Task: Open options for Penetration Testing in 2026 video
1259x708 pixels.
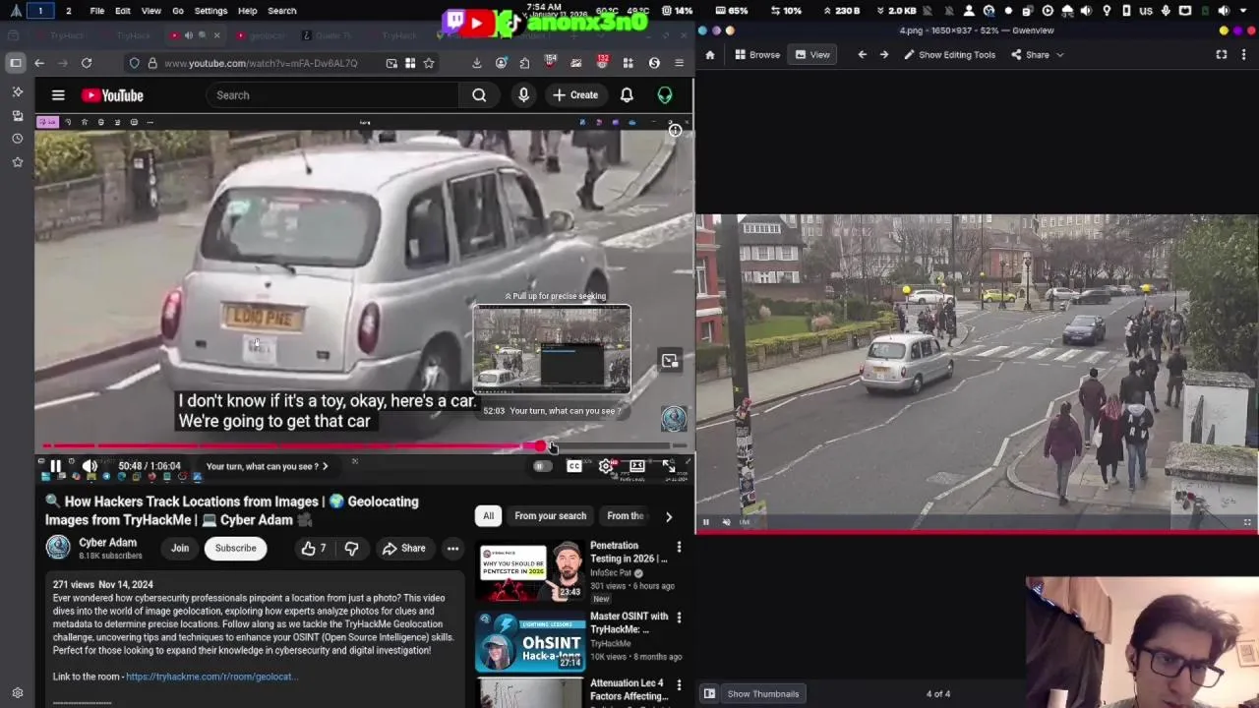Action: (679, 547)
